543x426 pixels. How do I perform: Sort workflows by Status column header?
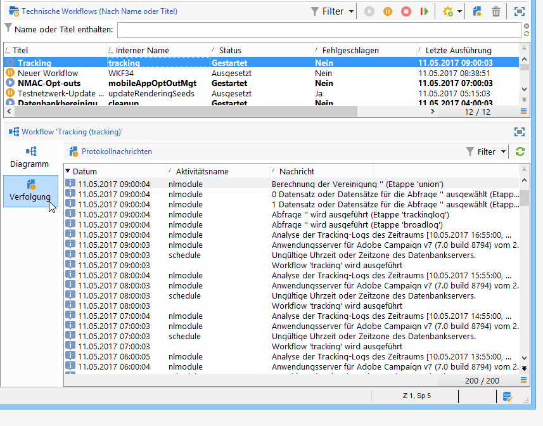(230, 50)
